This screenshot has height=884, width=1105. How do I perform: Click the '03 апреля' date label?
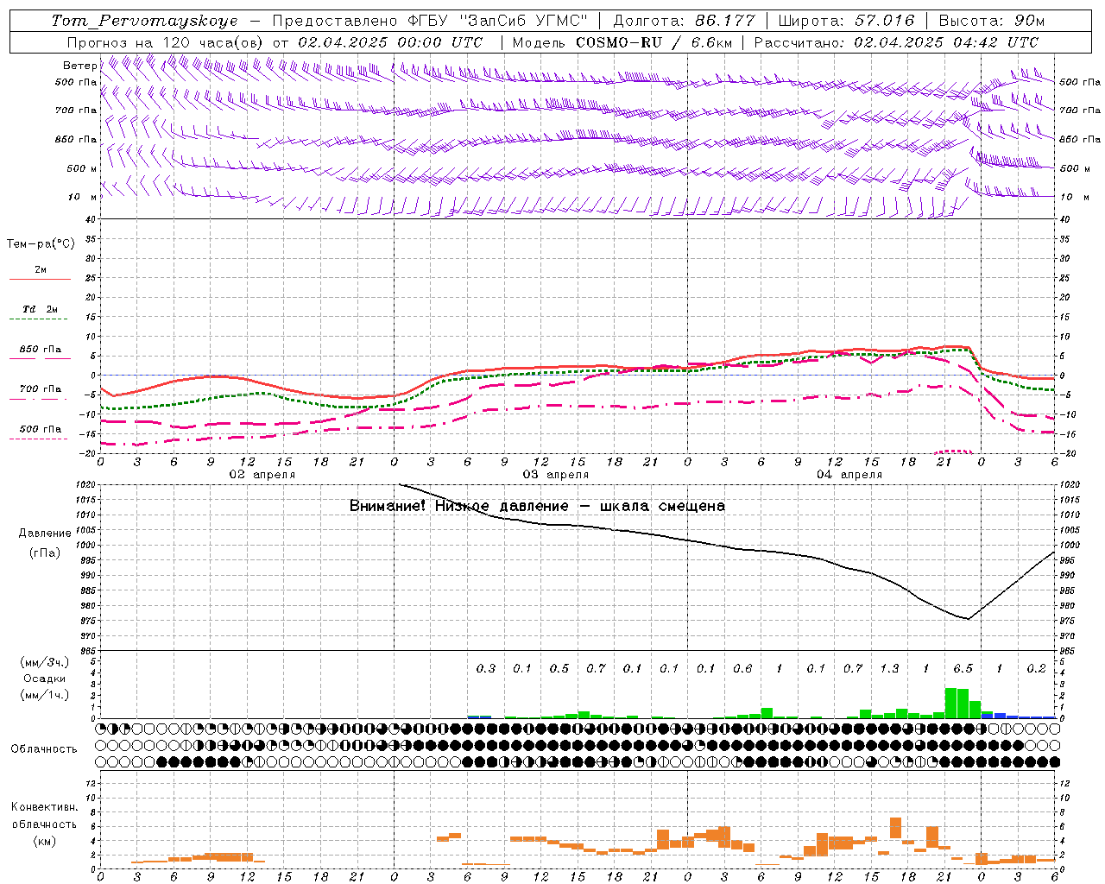(x=556, y=475)
